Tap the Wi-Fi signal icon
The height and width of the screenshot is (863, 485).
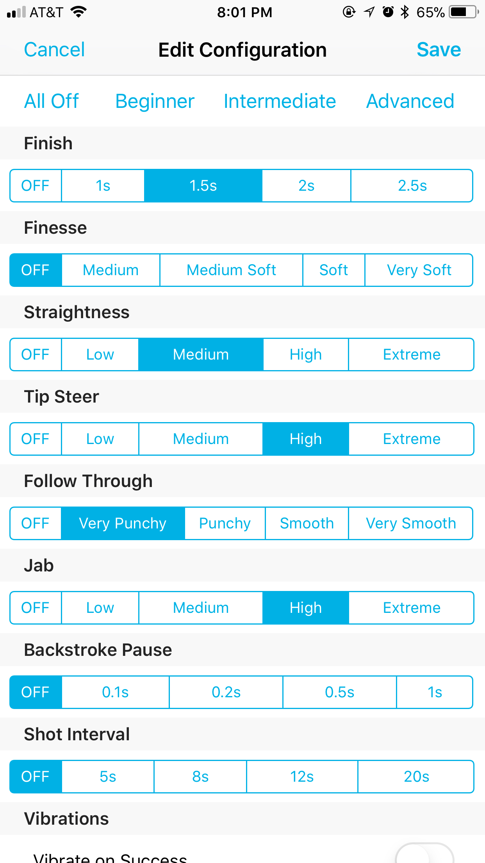pos(78,12)
